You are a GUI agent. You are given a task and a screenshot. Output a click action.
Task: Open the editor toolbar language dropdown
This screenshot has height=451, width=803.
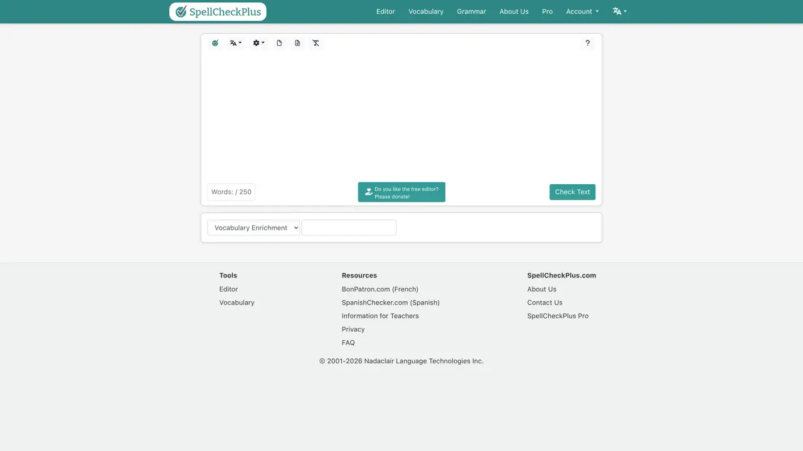click(235, 43)
